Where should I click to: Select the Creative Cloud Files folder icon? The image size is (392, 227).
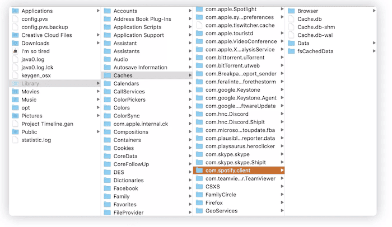tap(15, 35)
